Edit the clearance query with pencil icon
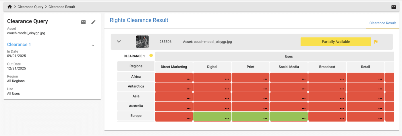 pyautogui.click(x=93, y=22)
